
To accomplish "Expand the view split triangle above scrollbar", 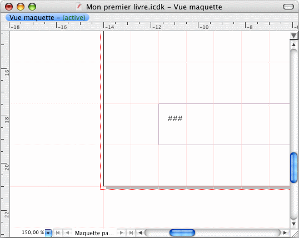I will [x=293, y=36].
